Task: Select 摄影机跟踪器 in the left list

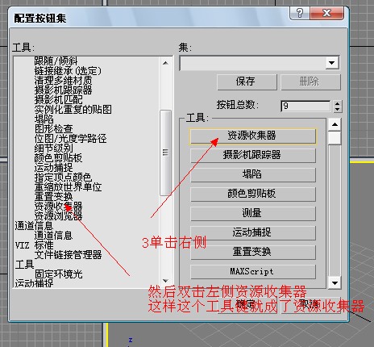Action: pos(63,90)
